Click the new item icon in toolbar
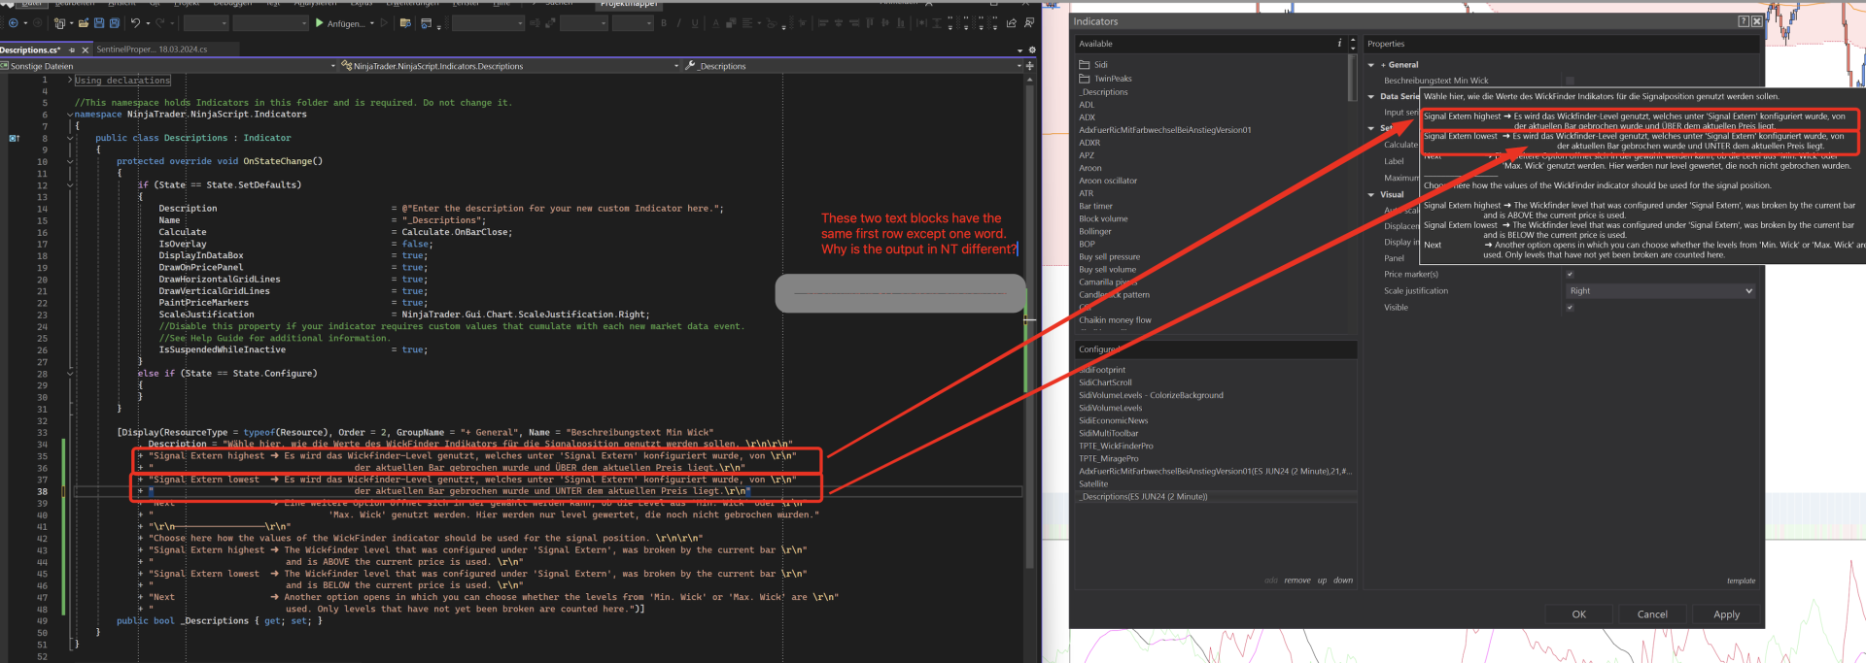This screenshot has height=663, width=1866. pos(59,23)
